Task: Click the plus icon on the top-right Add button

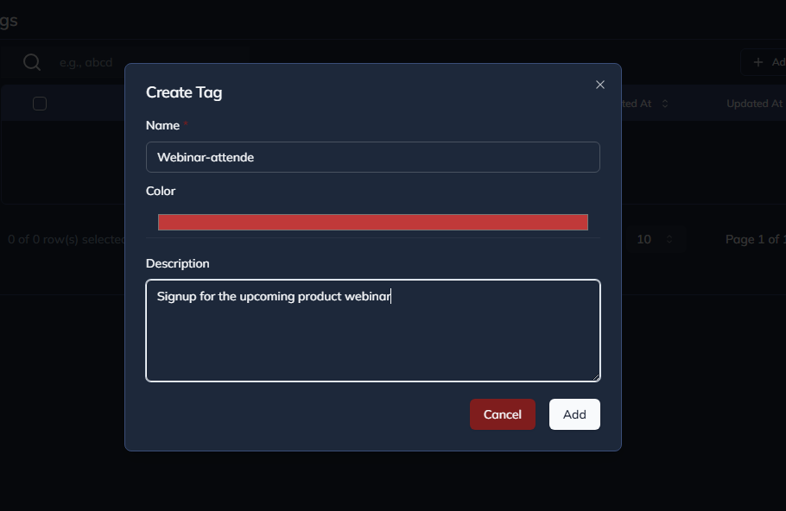Action: click(x=758, y=61)
